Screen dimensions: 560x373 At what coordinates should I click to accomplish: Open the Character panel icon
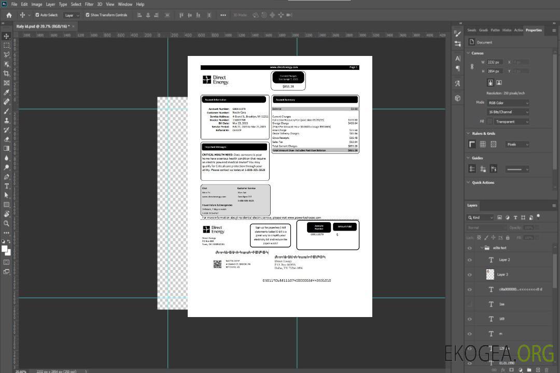(x=458, y=59)
